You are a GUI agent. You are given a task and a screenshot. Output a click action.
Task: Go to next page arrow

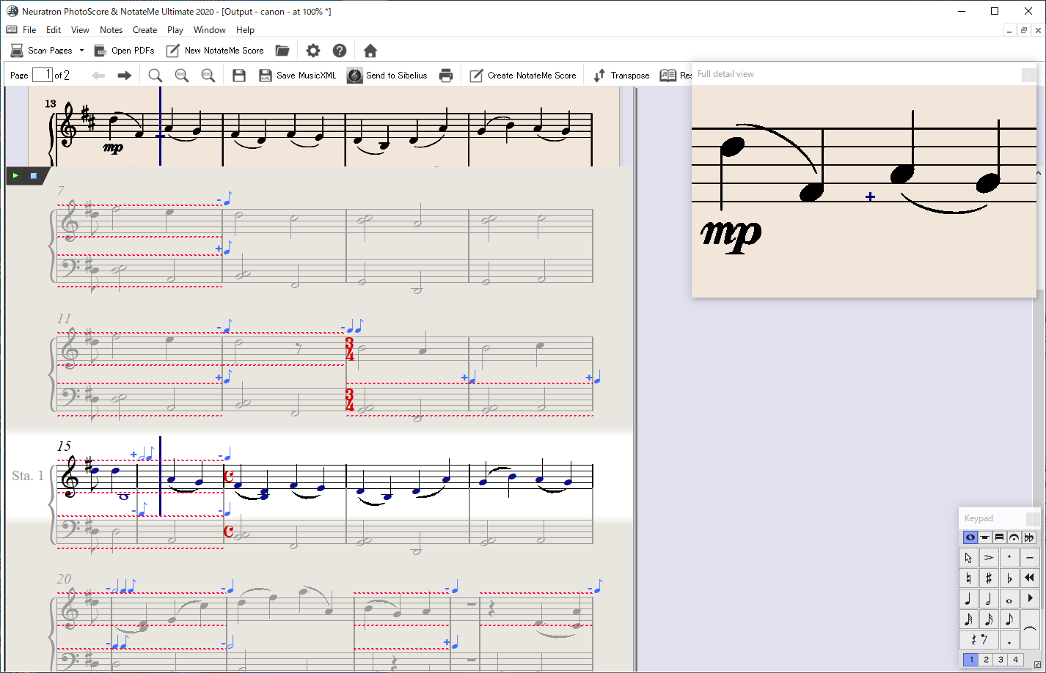[125, 76]
